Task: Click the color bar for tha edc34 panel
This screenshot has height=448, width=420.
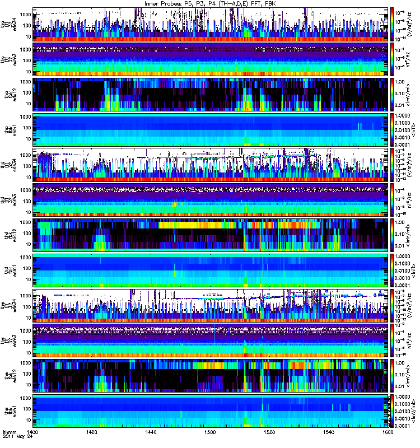Action: [x=392, y=25]
